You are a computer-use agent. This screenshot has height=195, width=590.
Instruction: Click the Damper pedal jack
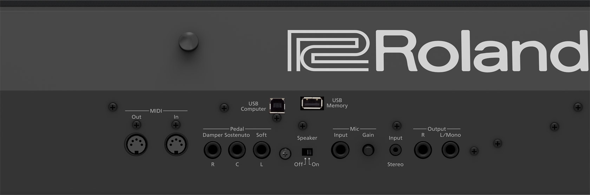tap(212, 150)
